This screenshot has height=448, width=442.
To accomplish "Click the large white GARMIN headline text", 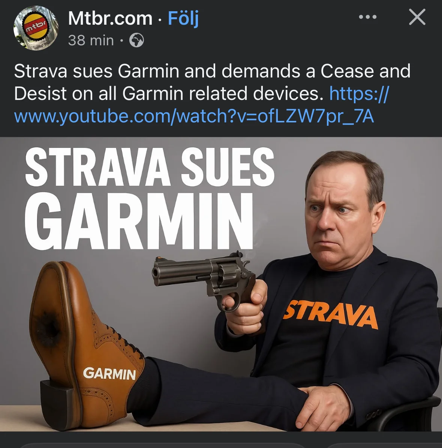I will [139, 221].
